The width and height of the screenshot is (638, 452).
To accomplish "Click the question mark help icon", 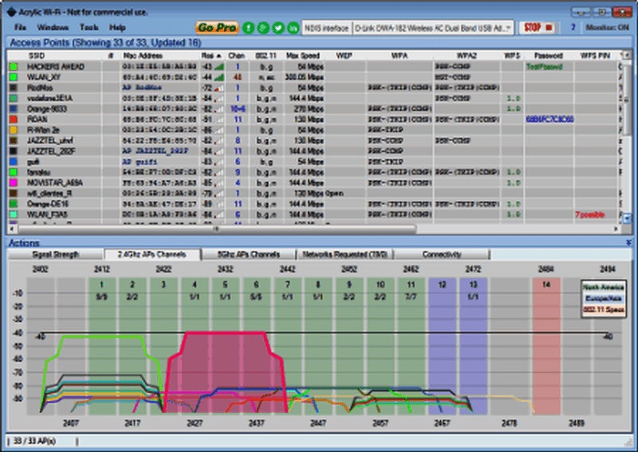I will tap(573, 28).
